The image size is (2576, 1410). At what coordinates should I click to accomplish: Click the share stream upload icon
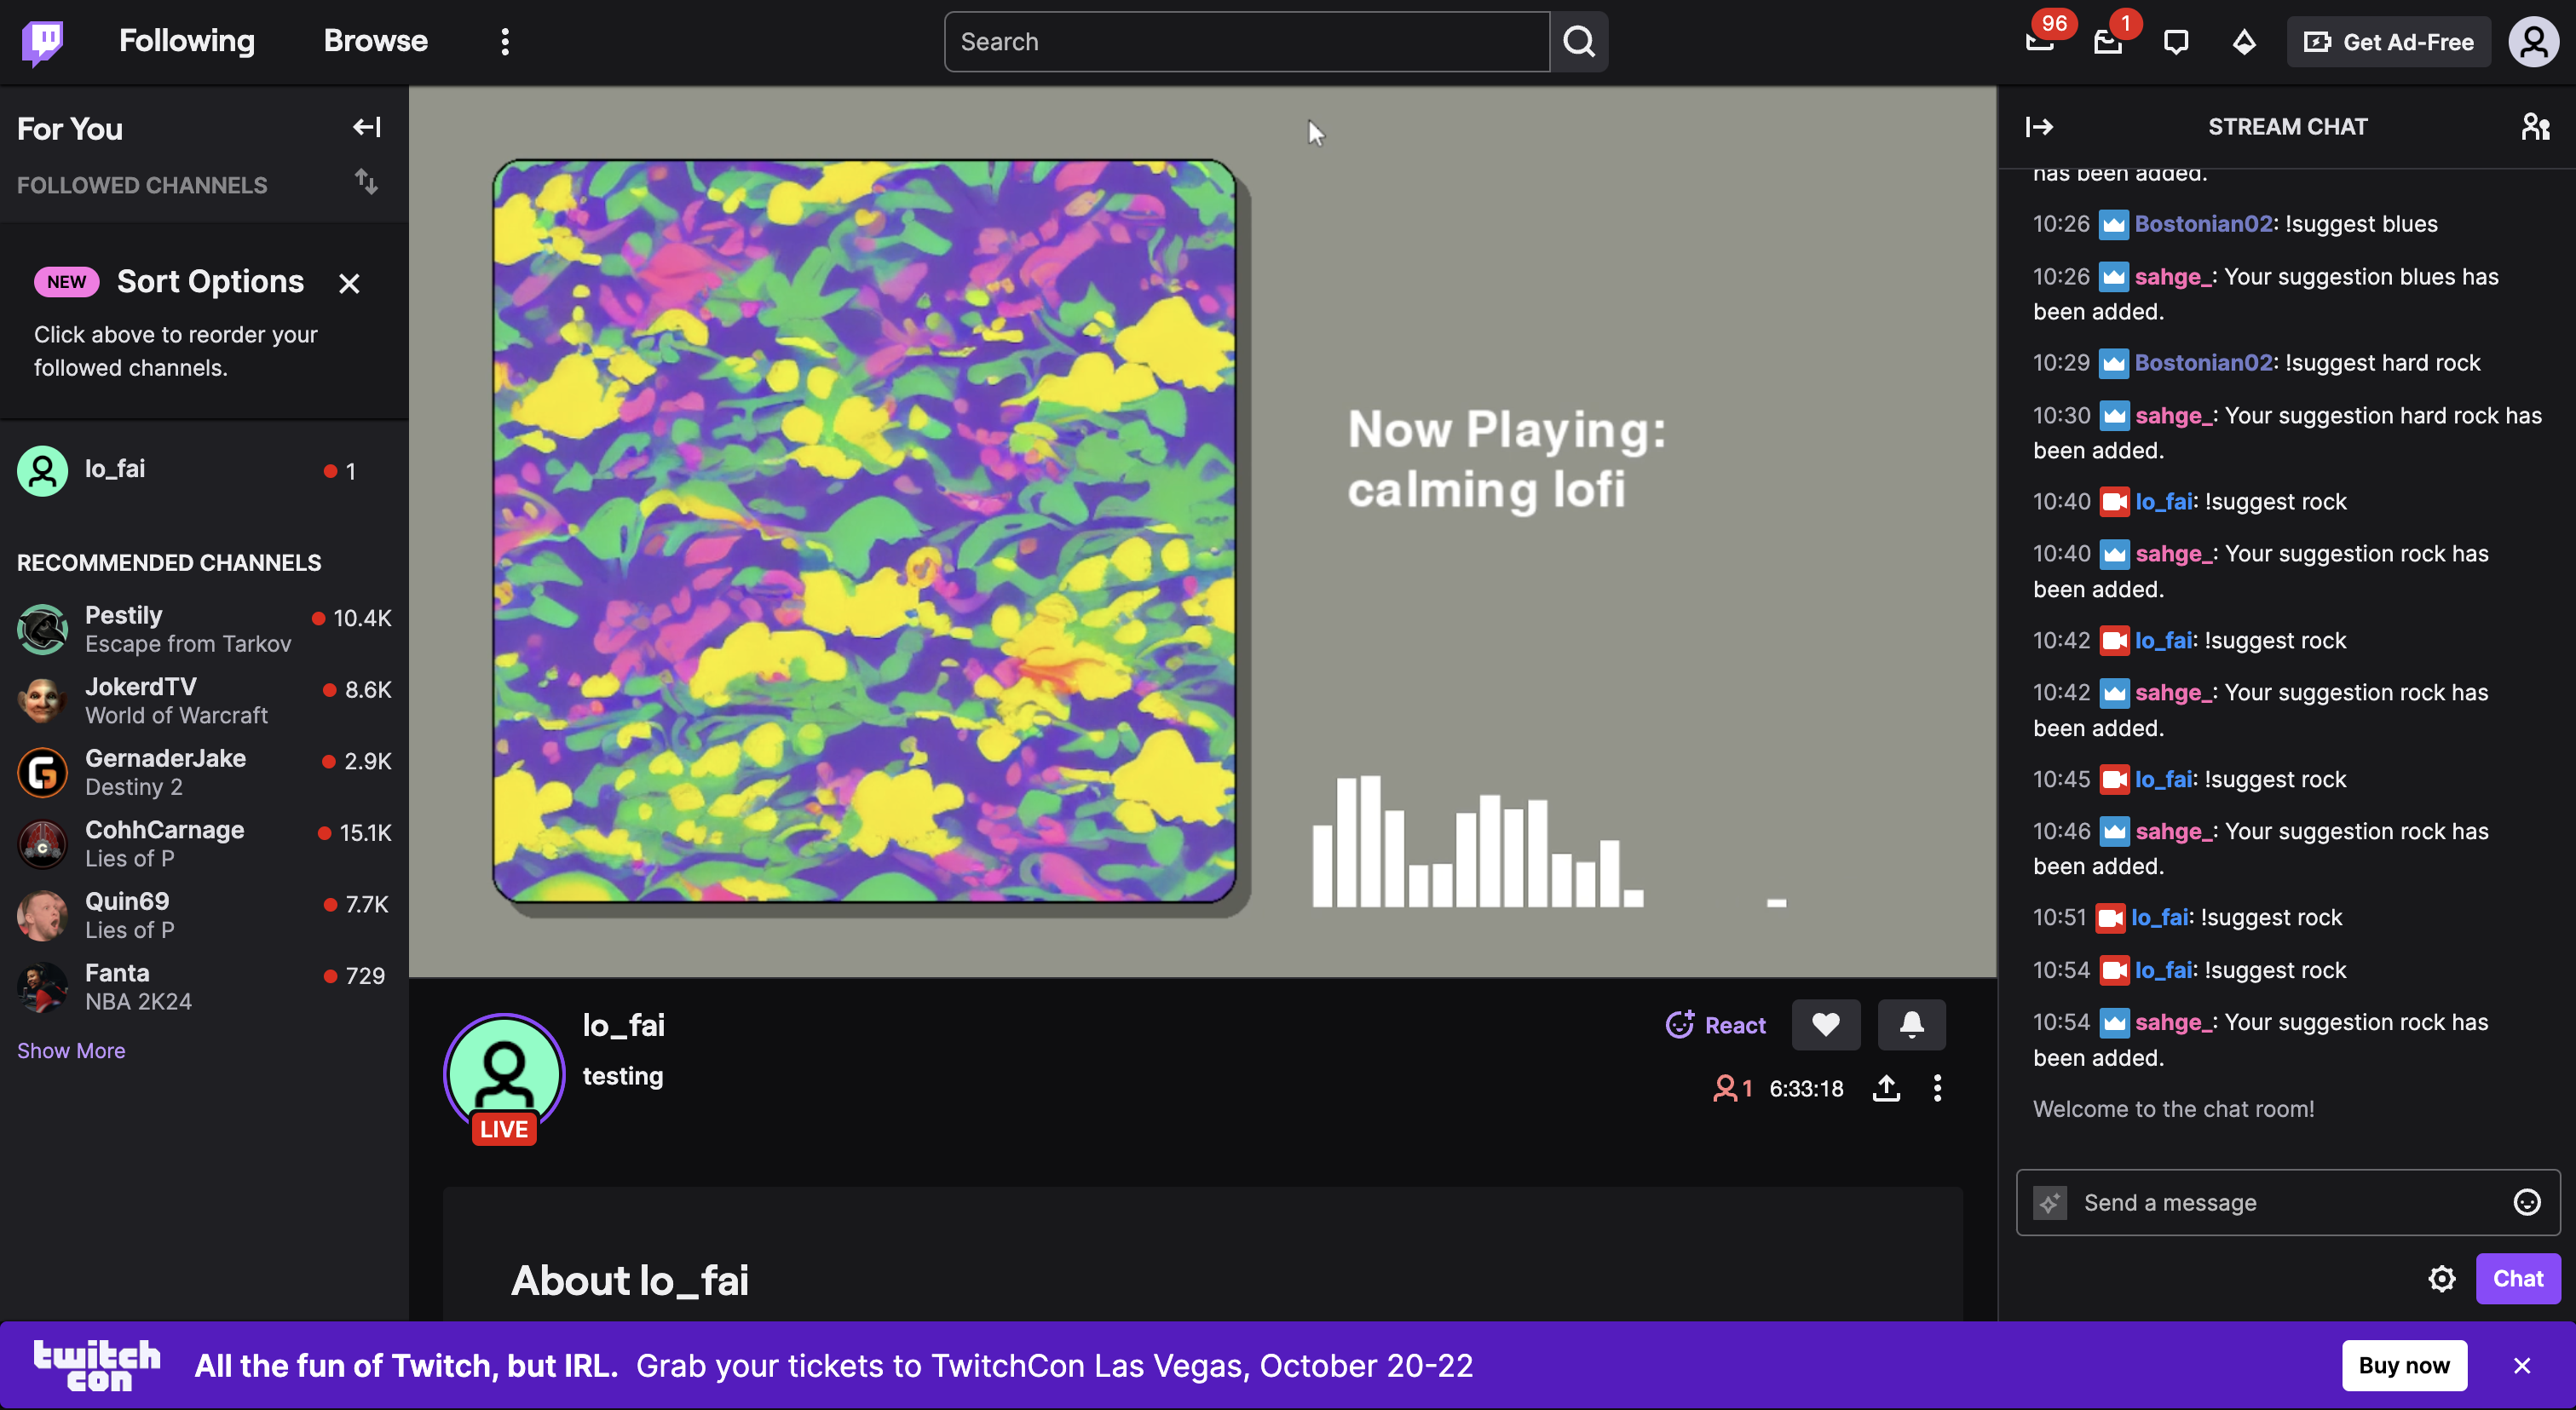[1886, 1088]
